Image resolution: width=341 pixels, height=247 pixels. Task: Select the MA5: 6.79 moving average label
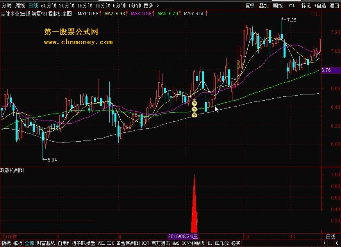point(169,14)
